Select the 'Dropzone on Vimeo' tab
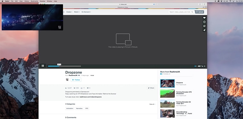Screen dimensions: 243x119 point(123,7)
